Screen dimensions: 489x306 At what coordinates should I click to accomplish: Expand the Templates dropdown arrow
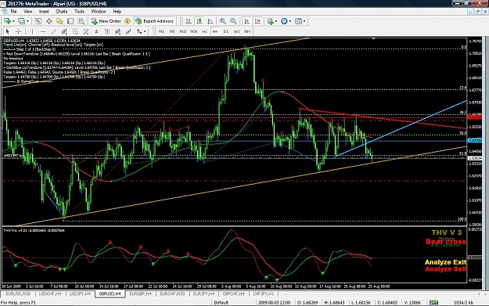pos(304,21)
